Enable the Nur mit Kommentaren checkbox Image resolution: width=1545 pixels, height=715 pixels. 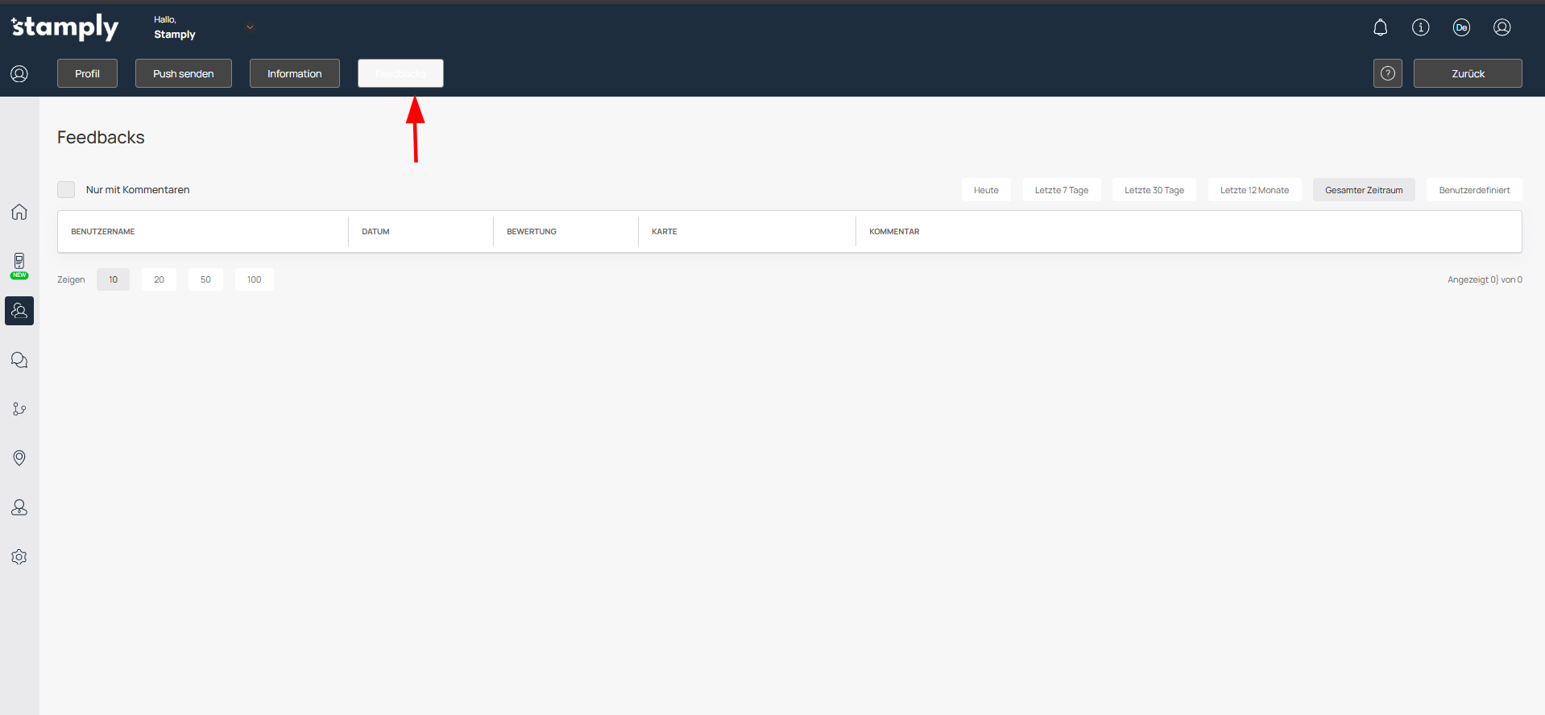pos(66,190)
